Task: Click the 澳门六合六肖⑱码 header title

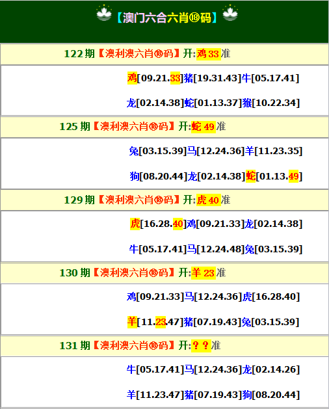Action: 167,18
